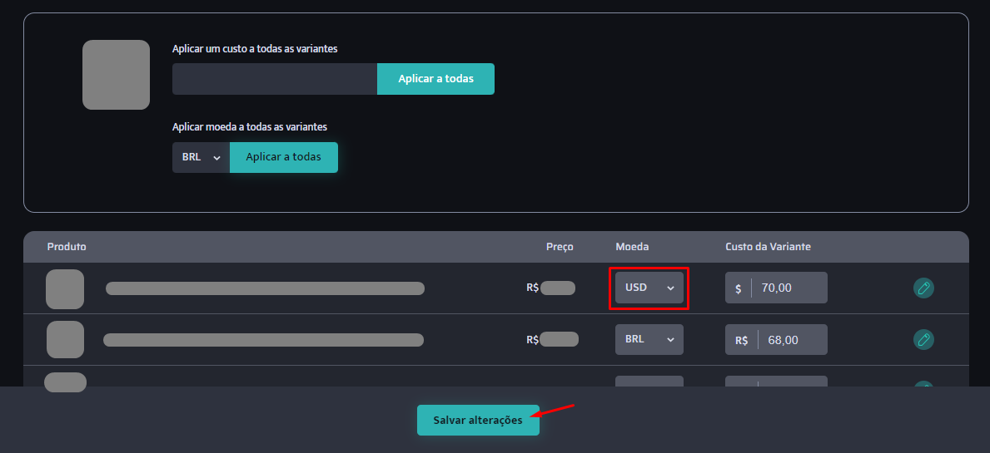Click Aplicar a todas beside the cost field
Viewport: 990px width, 453px height.
[435, 79]
